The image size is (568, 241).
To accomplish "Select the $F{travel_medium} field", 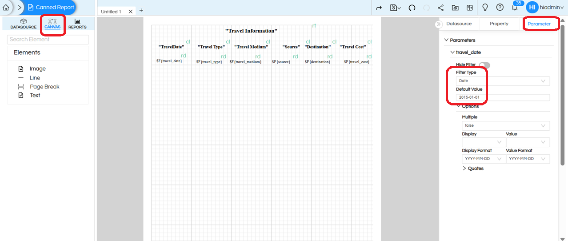I will pyautogui.click(x=245, y=62).
